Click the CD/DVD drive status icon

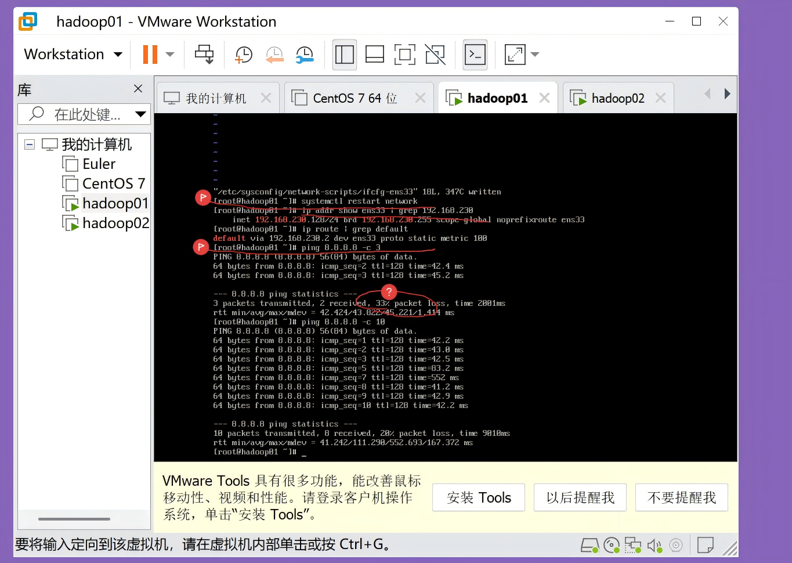(612, 545)
